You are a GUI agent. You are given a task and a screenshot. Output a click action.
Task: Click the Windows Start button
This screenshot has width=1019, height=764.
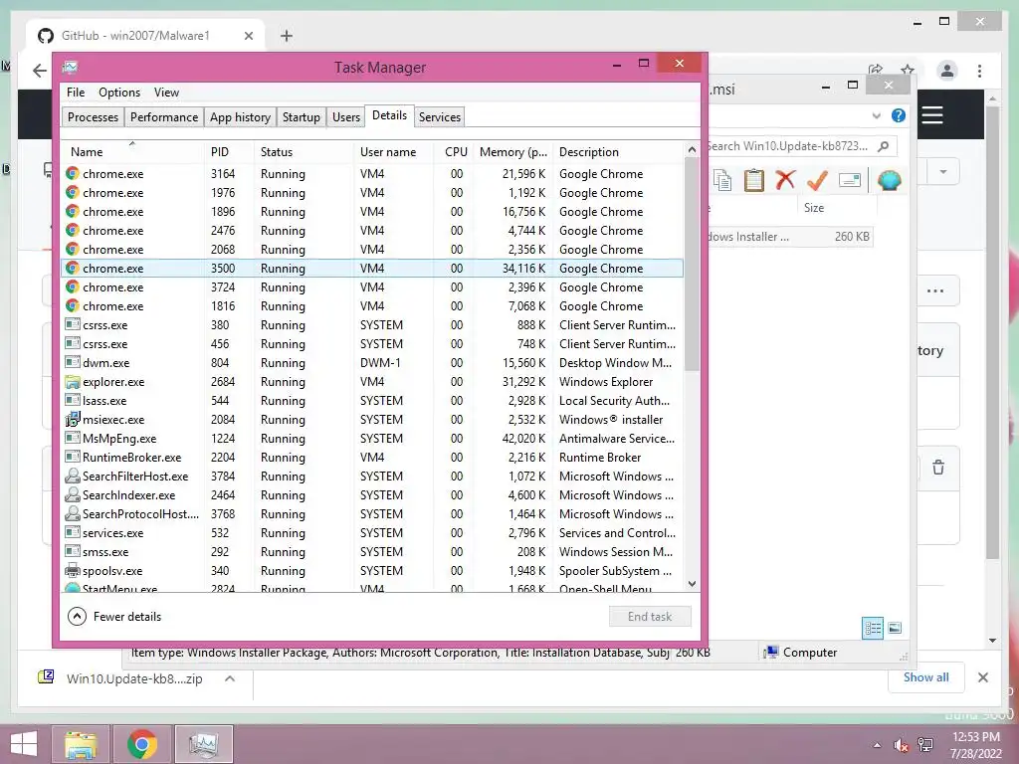click(x=24, y=744)
